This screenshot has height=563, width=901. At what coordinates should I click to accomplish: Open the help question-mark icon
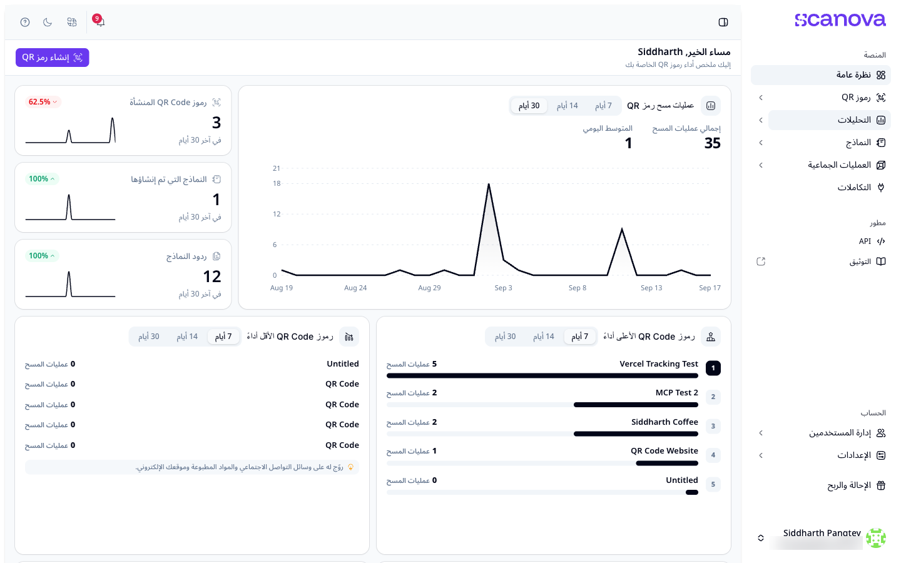pos(25,23)
